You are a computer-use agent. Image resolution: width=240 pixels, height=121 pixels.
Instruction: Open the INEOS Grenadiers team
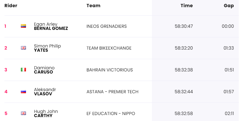[x=107, y=26]
